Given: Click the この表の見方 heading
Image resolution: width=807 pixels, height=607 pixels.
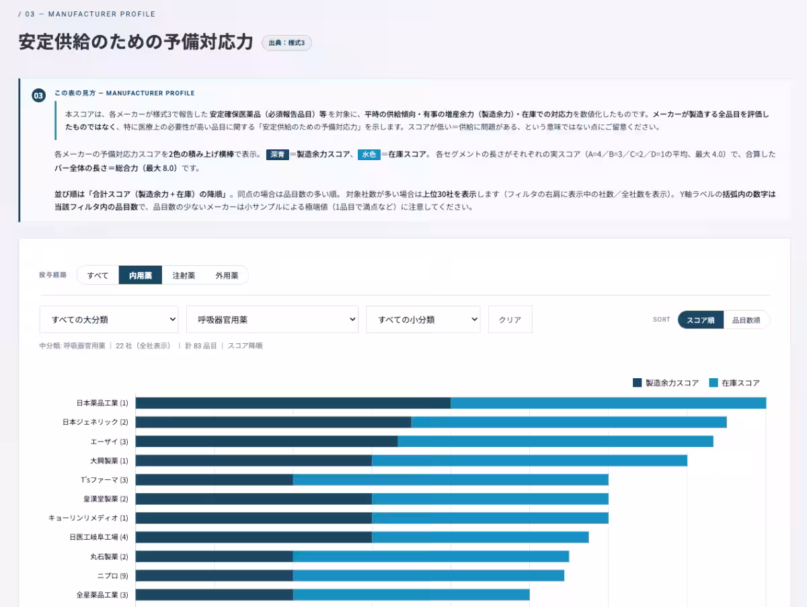Looking at the screenshot, I should (124, 94).
